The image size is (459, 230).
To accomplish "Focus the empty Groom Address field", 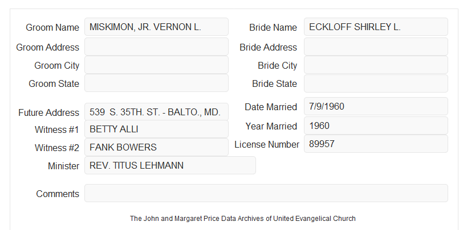I will click(156, 47).
